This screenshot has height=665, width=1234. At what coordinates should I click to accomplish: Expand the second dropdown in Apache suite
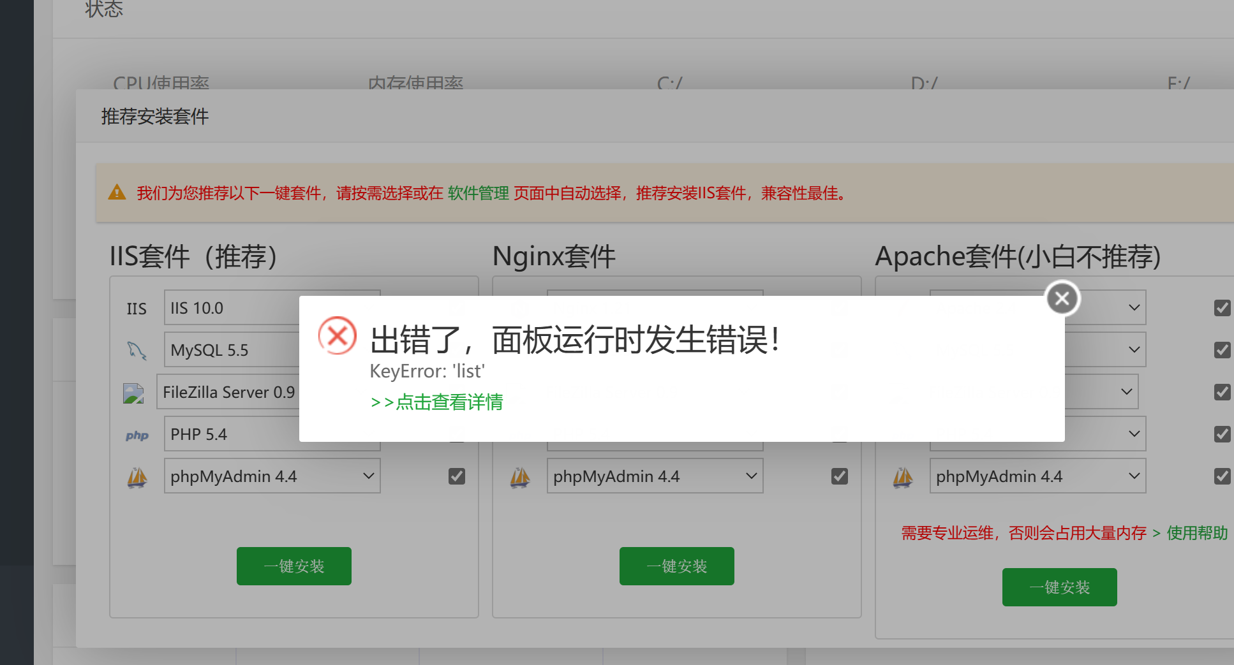(1134, 349)
